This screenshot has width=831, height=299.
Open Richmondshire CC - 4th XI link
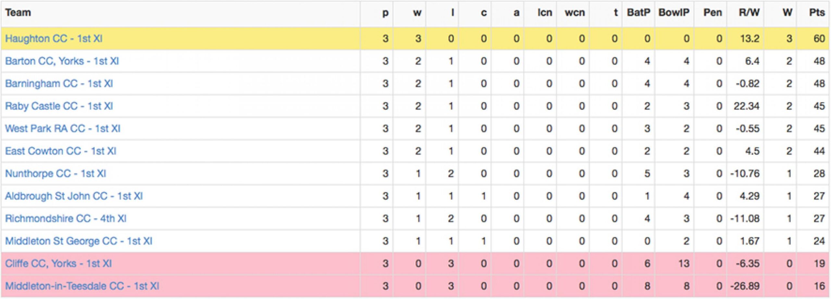click(66, 219)
